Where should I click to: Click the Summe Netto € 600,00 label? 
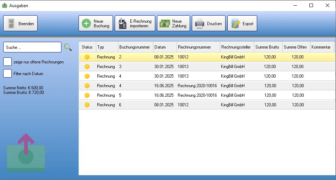(x=23, y=88)
